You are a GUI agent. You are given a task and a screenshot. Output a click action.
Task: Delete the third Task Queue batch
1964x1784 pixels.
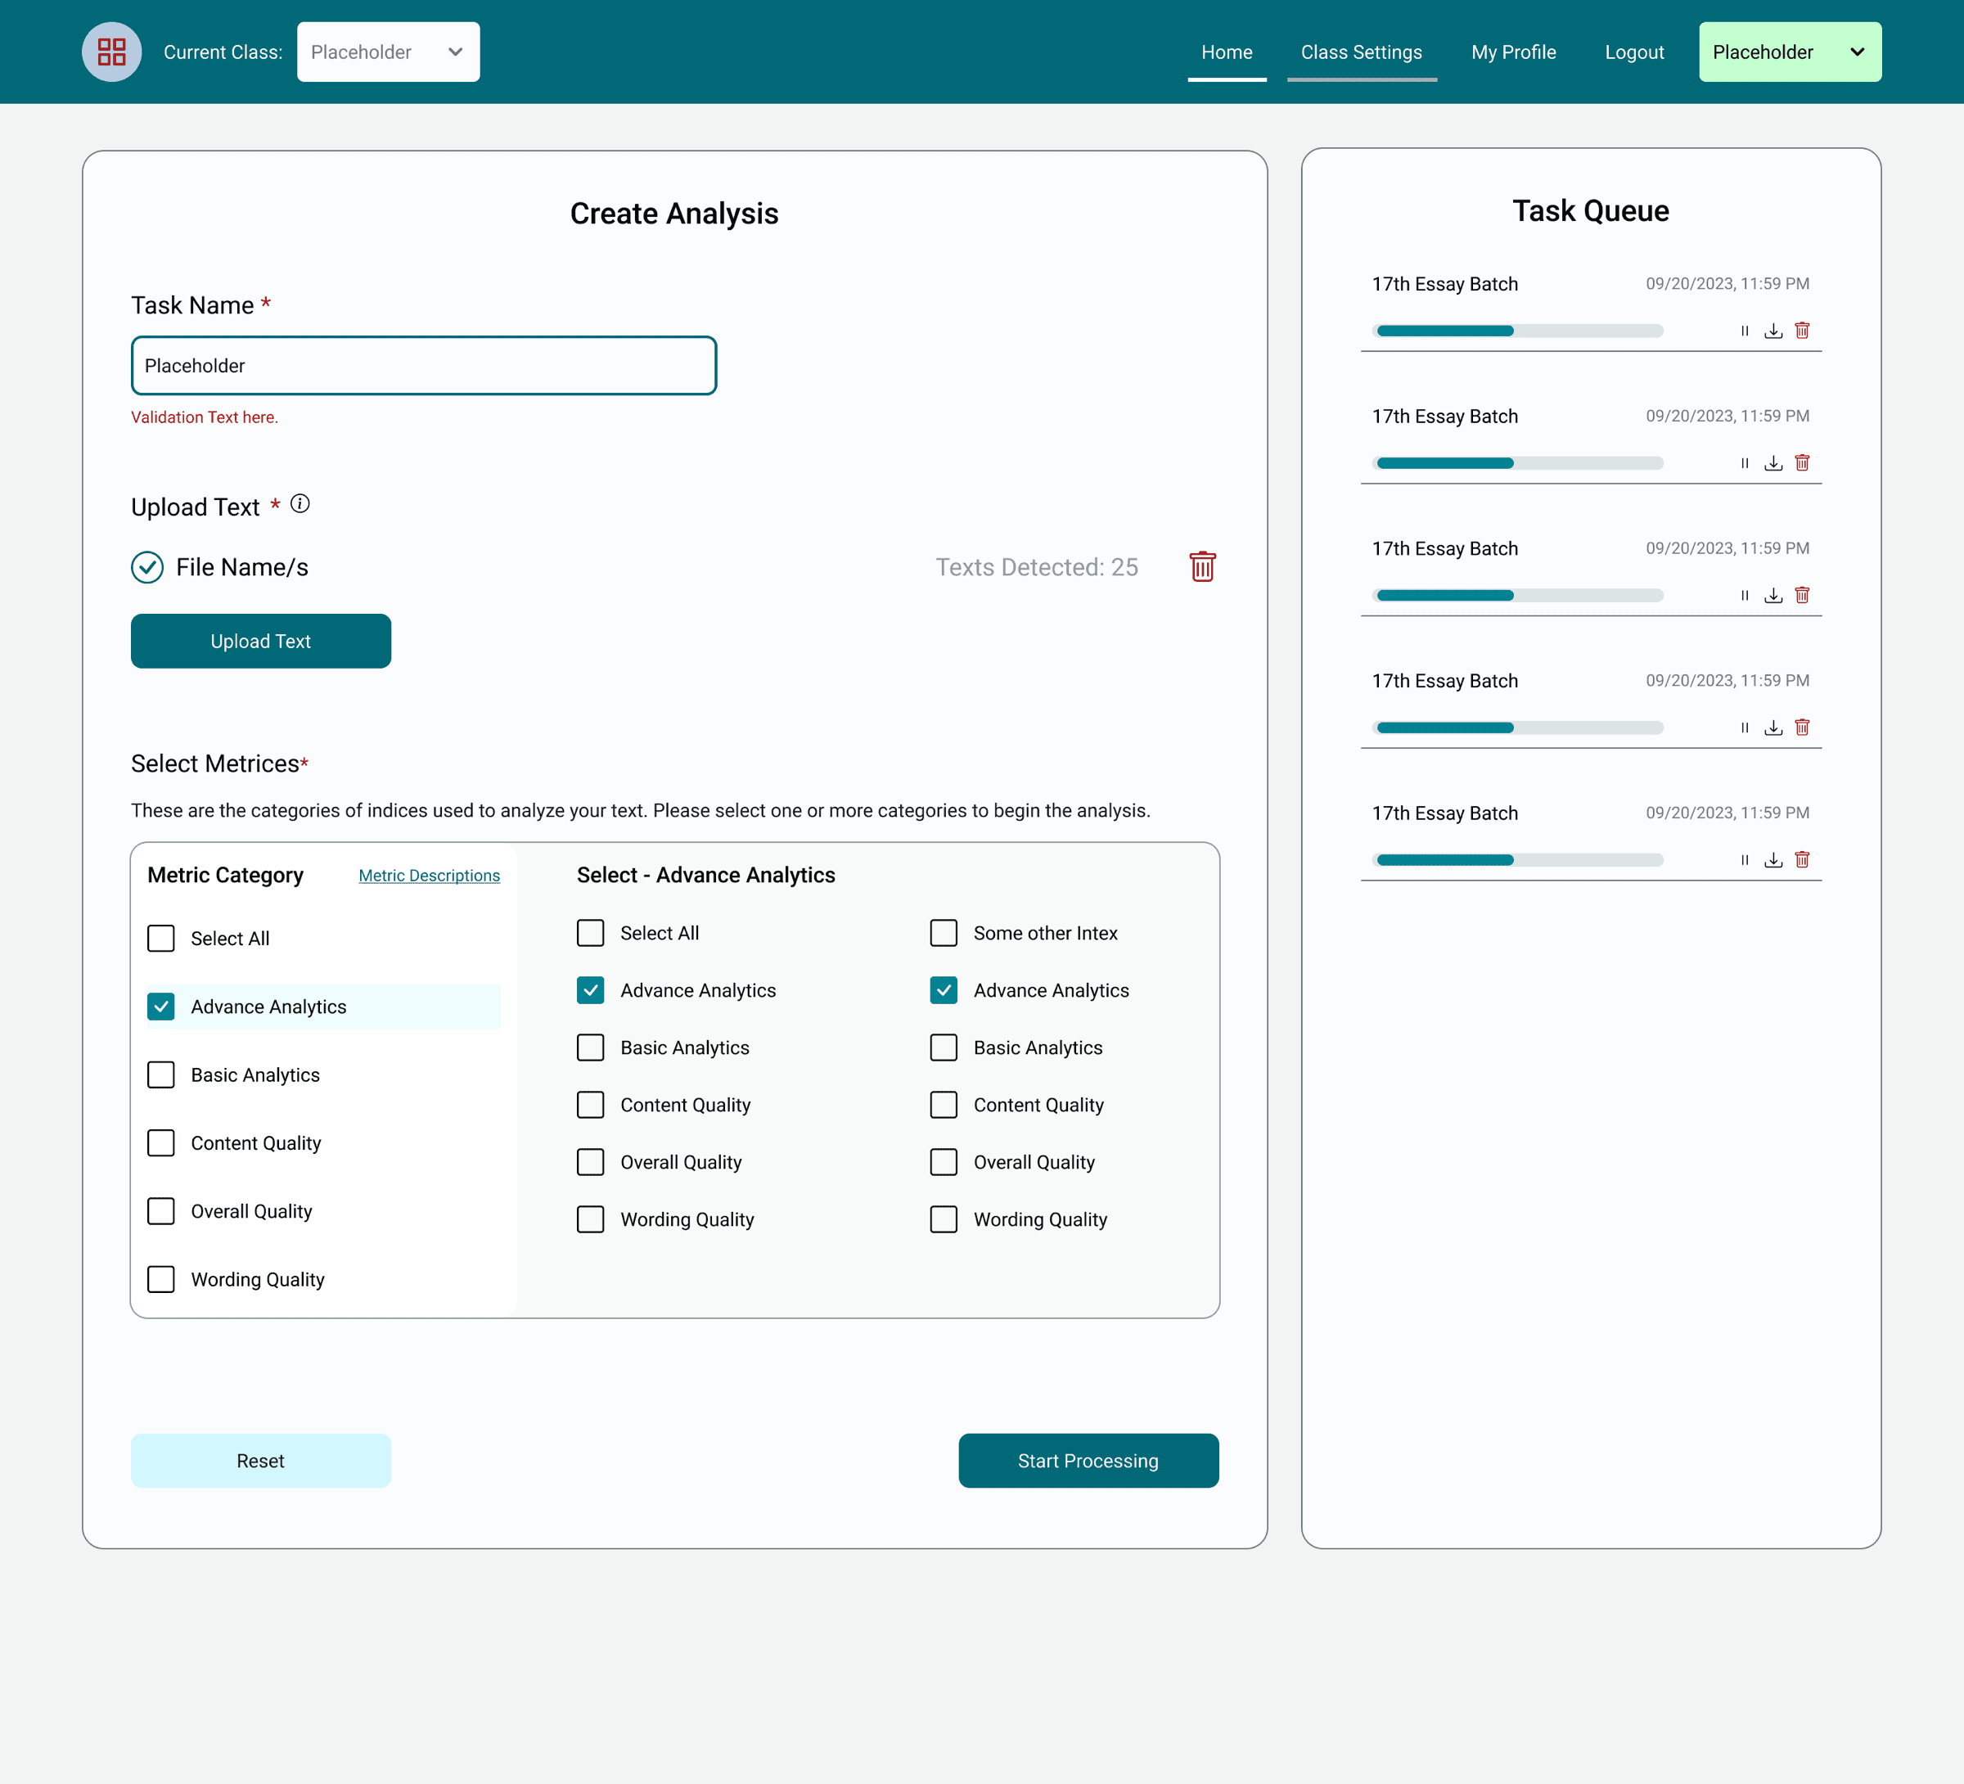1802,595
